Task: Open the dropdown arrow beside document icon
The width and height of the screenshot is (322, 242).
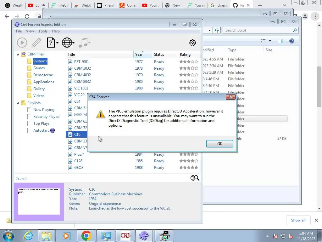Action: coord(57,43)
